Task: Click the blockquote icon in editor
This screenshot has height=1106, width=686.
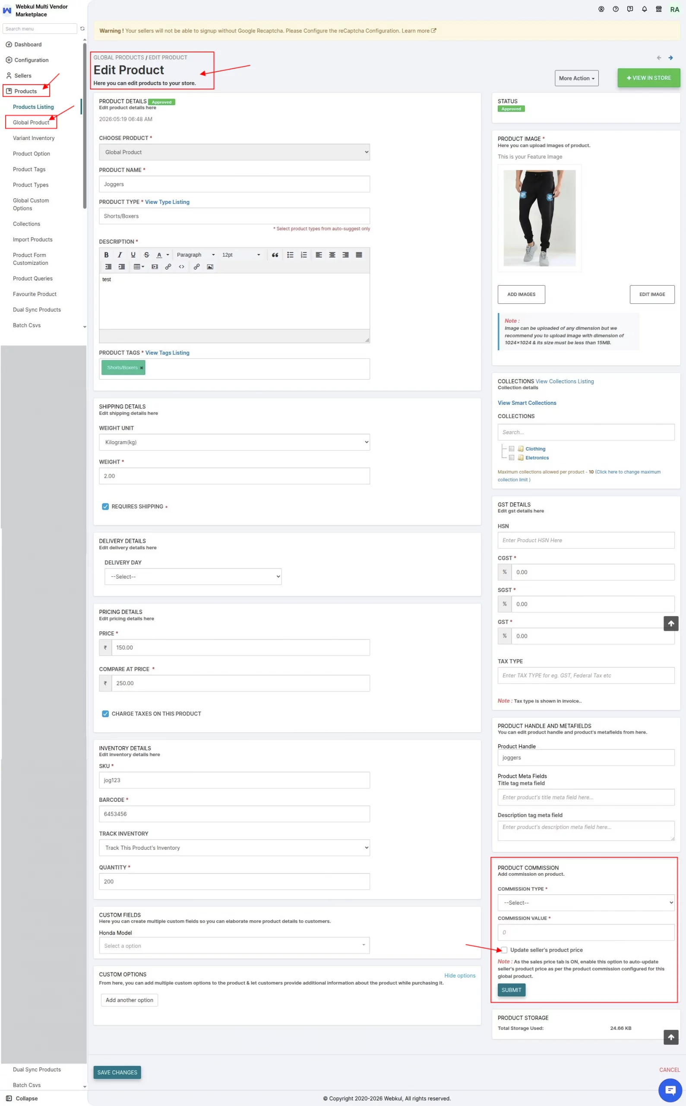Action: (275, 255)
